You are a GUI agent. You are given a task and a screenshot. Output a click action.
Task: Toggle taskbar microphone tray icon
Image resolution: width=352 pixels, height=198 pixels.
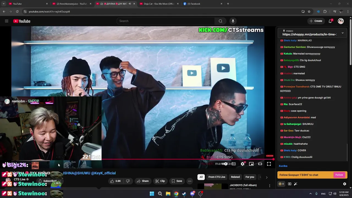click(317, 194)
